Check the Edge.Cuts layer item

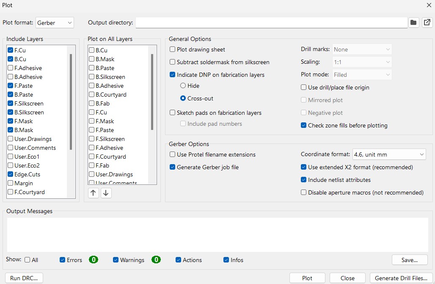click(11, 174)
